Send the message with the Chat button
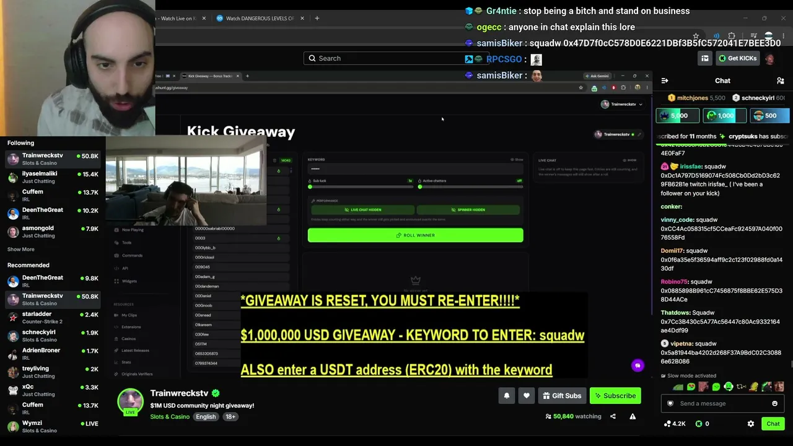Screen dimensions: 793x446 [x=773, y=424]
